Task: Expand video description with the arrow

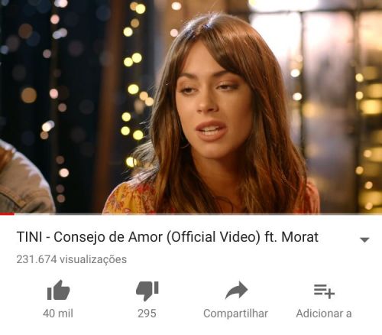Action: [x=364, y=239]
